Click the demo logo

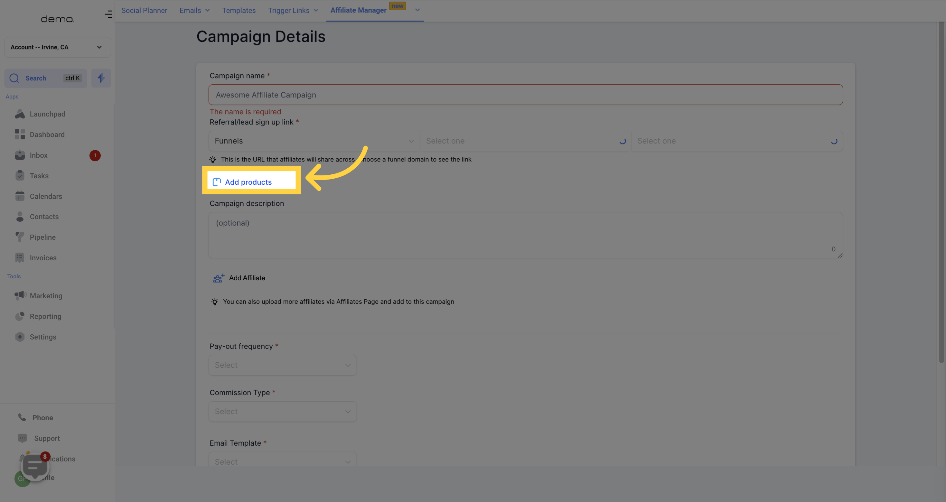coord(57,19)
